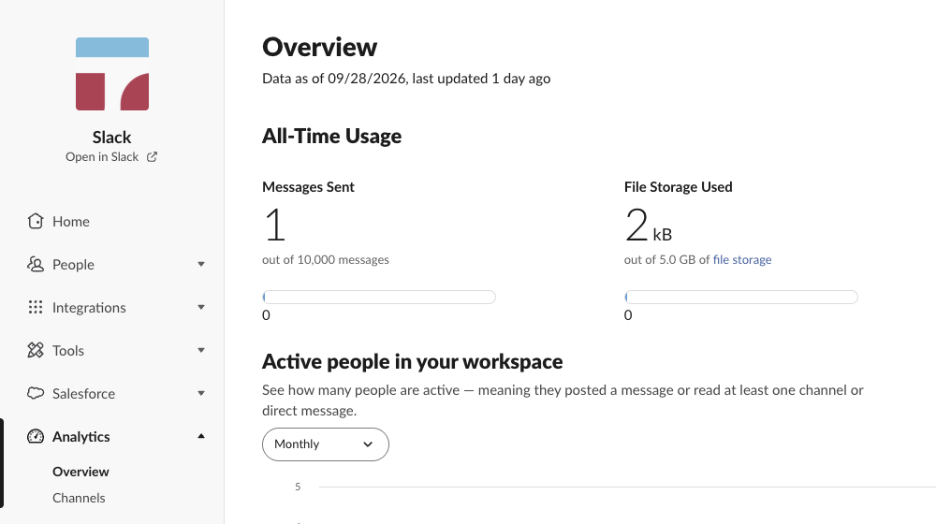
Task: Click the Analytics gauge icon
Action: click(x=36, y=436)
